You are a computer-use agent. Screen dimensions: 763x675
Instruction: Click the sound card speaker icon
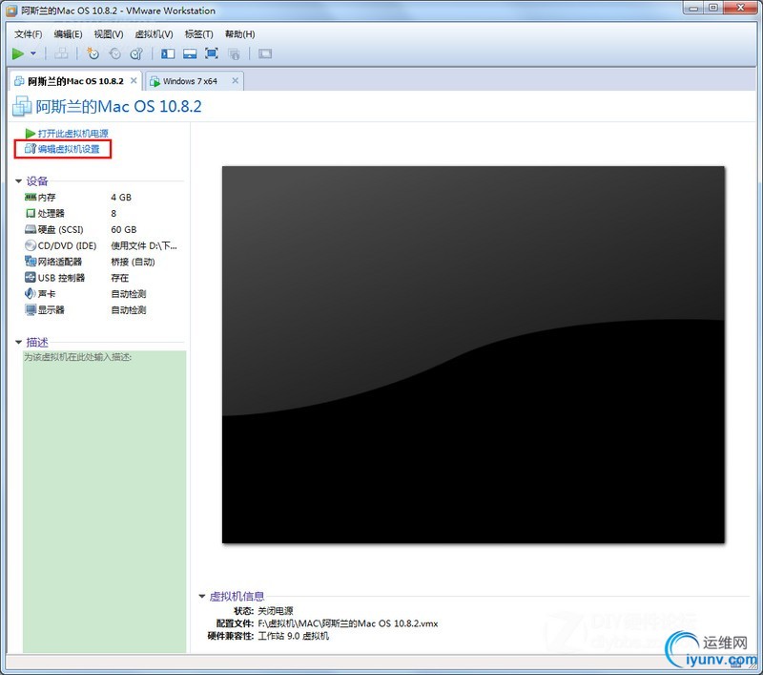tap(31, 293)
